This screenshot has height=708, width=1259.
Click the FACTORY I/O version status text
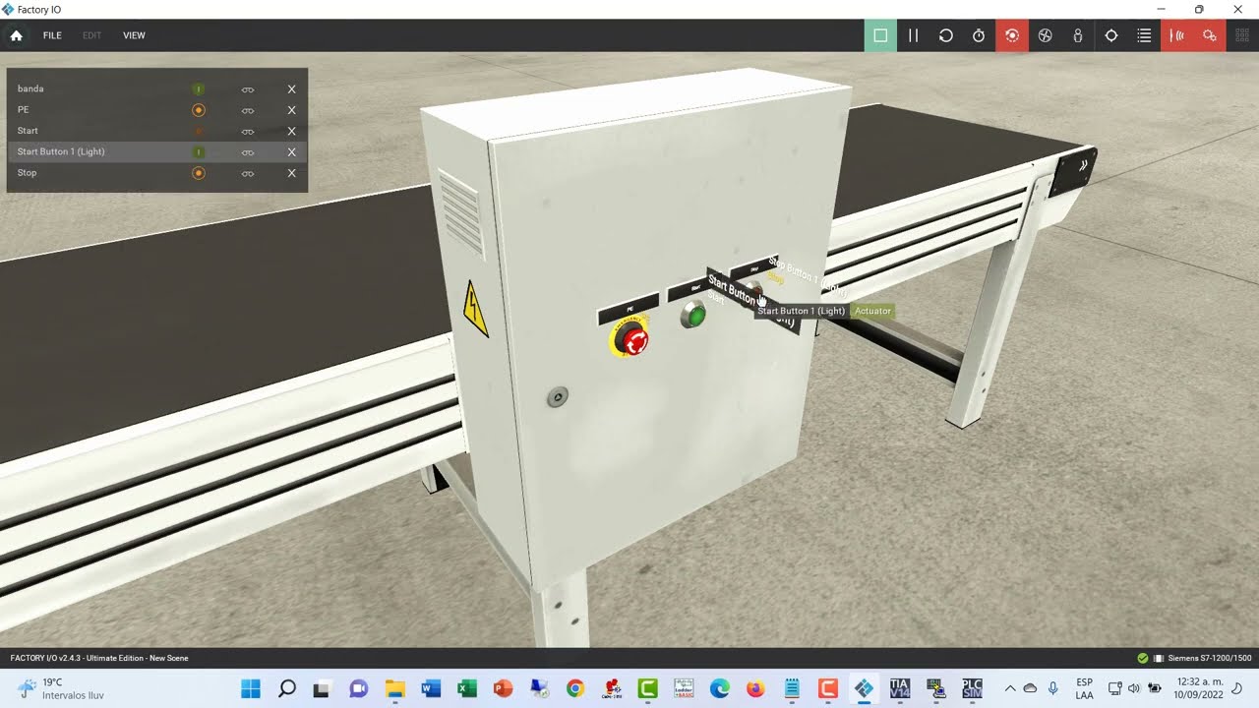pyautogui.click(x=98, y=658)
